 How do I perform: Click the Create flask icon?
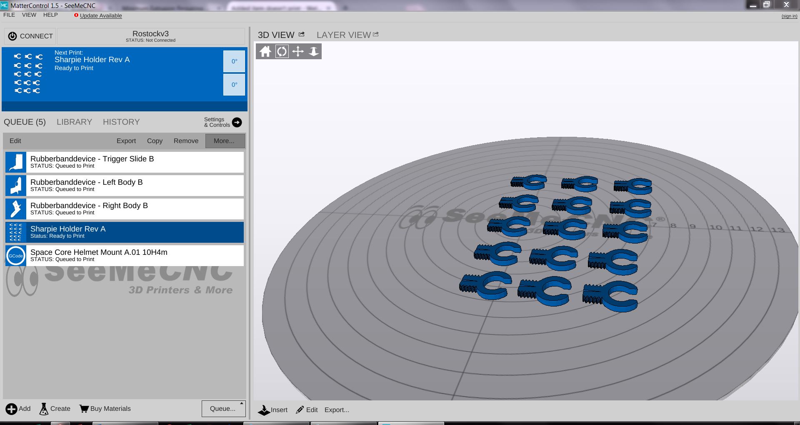click(44, 409)
